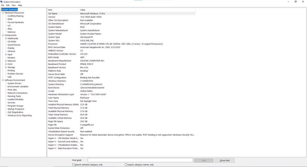Viewport: 307px width, 167px height.
Task: Collapse the Software Environment expander
Action: 3,80
